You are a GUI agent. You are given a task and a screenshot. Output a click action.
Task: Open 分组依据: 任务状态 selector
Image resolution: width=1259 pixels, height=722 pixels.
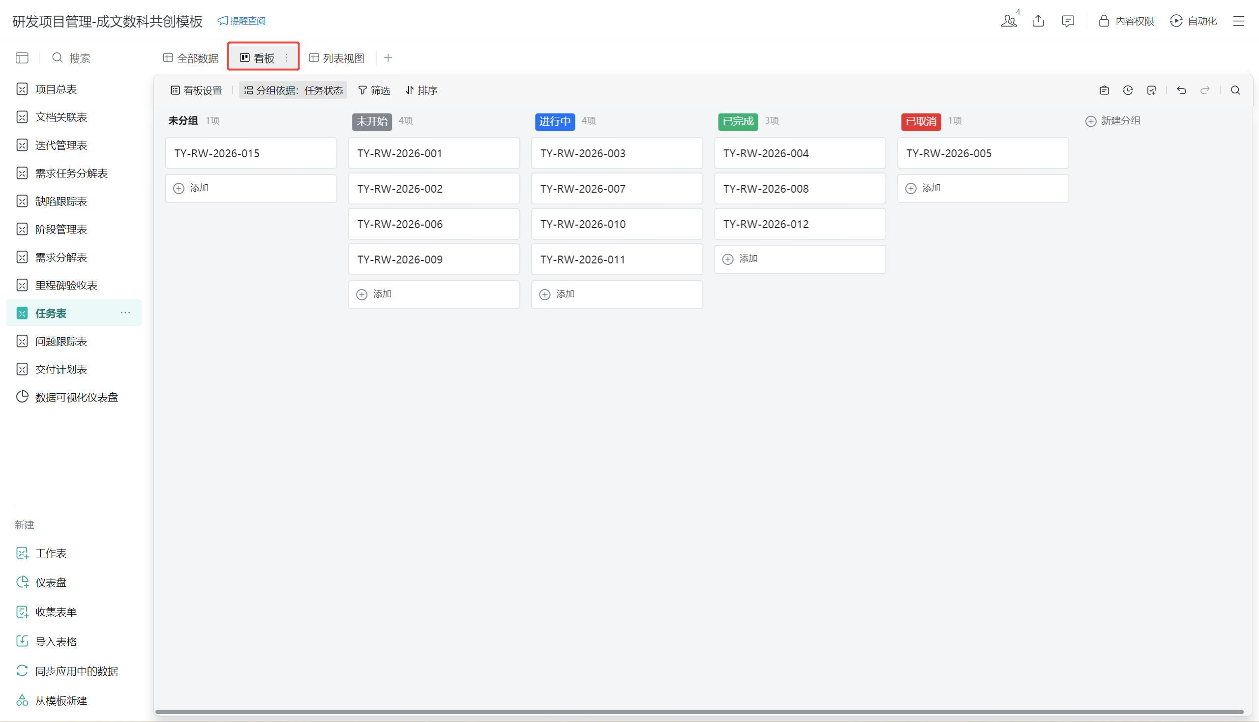(293, 90)
